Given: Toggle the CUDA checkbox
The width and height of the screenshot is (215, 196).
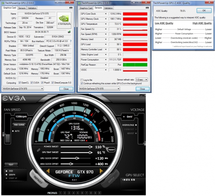Looking at the screenshot, I should point(32,83).
